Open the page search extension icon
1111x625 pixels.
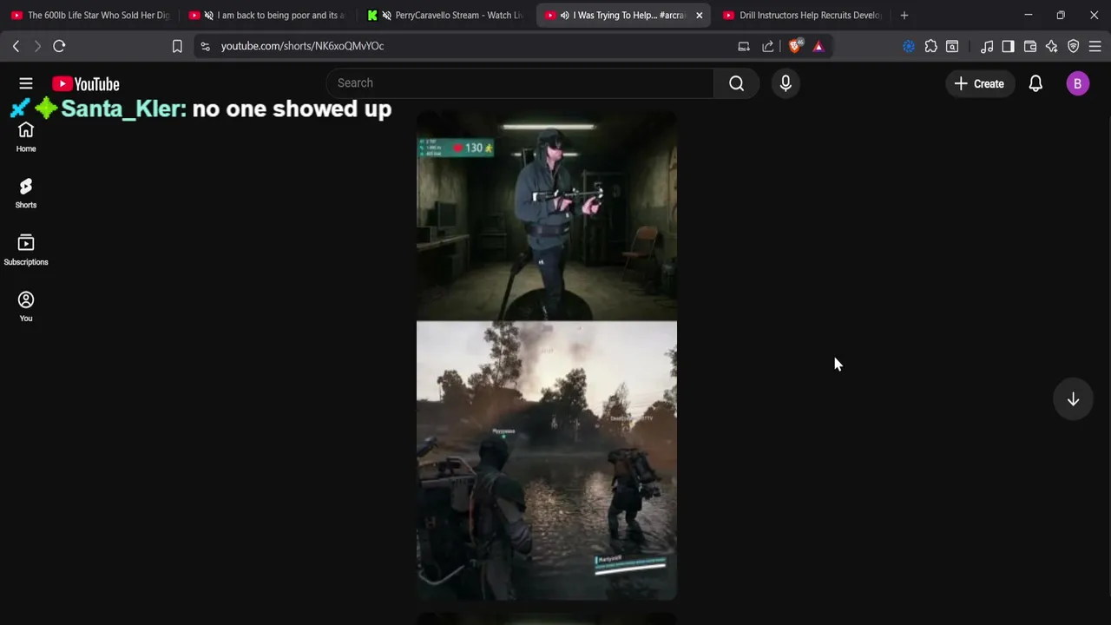pos(952,46)
